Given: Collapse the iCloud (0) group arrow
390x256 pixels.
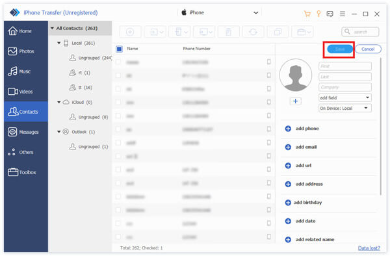Looking at the screenshot, I should pyautogui.click(x=59, y=102).
